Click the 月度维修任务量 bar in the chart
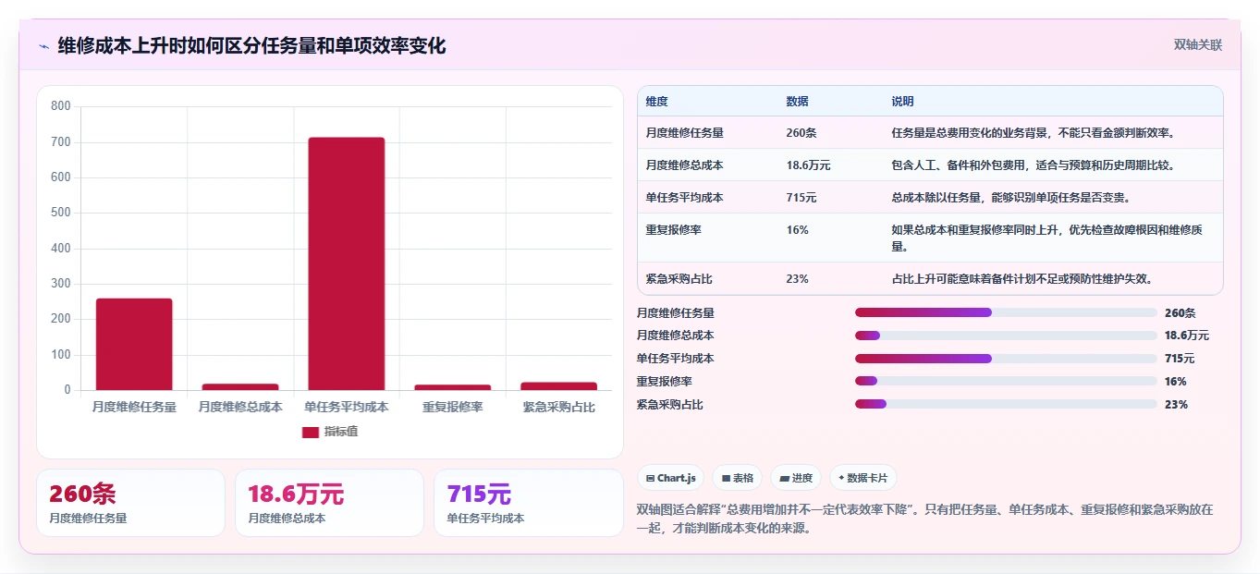This screenshot has width=1260, height=574. pos(134,344)
